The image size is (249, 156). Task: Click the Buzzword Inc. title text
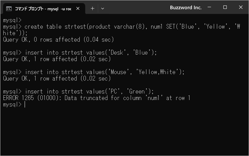coord(186,8)
